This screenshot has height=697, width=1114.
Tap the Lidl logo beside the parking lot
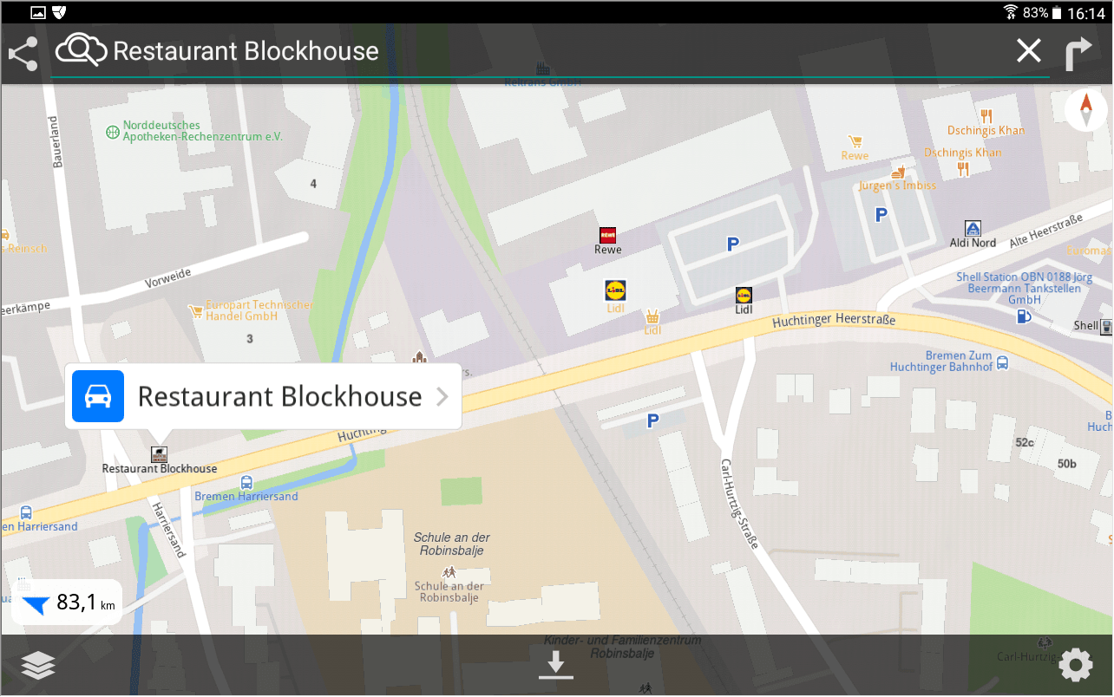pos(744,295)
